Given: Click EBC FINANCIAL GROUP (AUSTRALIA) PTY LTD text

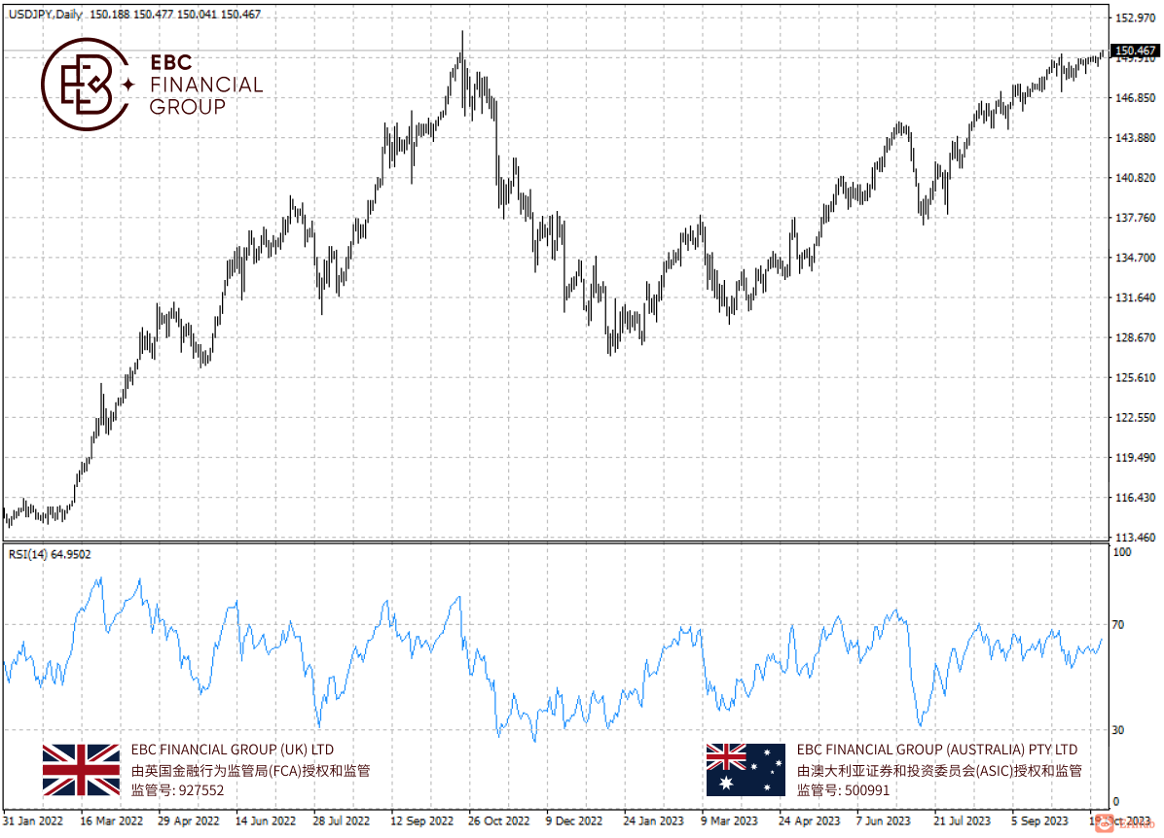Looking at the screenshot, I should tap(937, 750).
